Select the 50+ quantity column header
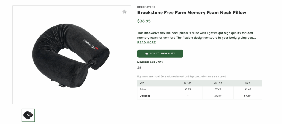The image size is (282, 124). (x=247, y=83)
